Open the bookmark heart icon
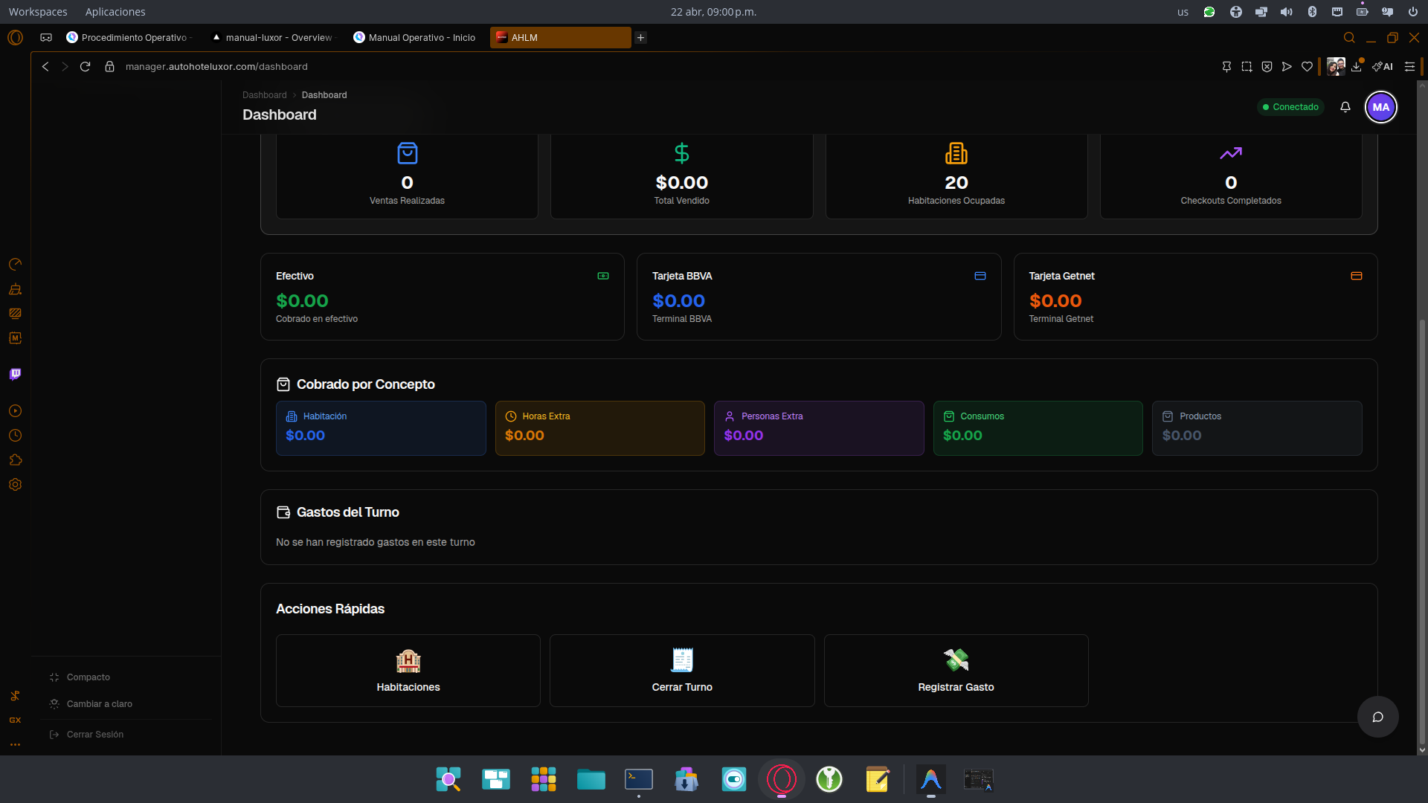The width and height of the screenshot is (1428, 803). pyautogui.click(x=1307, y=67)
